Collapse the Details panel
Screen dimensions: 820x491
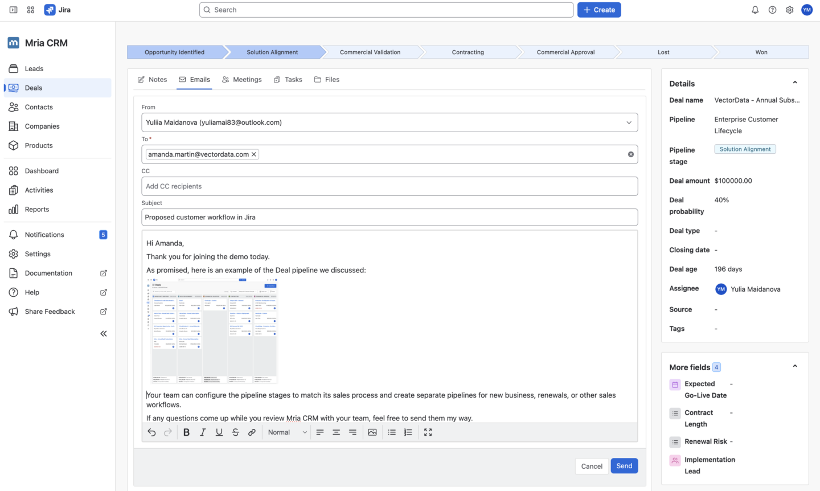[x=795, y=83]
